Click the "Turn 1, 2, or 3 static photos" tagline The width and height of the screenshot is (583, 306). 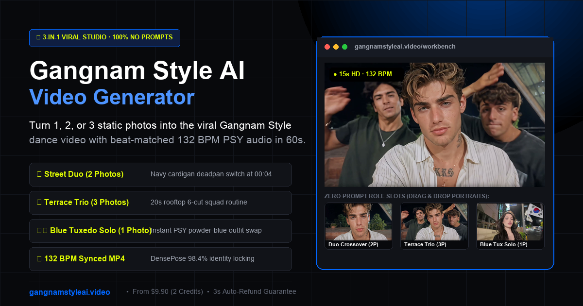click(x=160, y=125)
